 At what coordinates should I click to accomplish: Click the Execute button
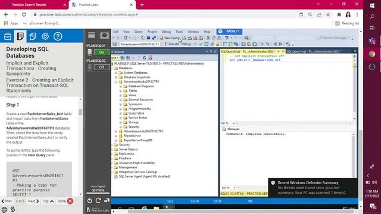pos(171,44)
